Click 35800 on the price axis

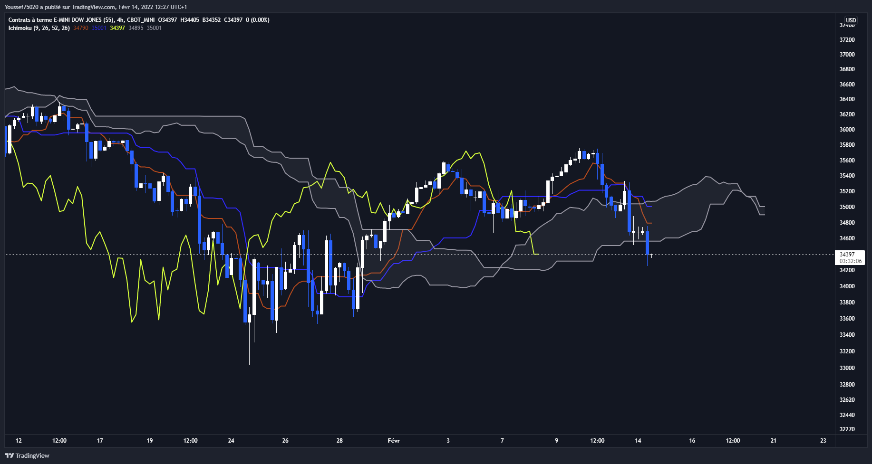click(847, 145)
